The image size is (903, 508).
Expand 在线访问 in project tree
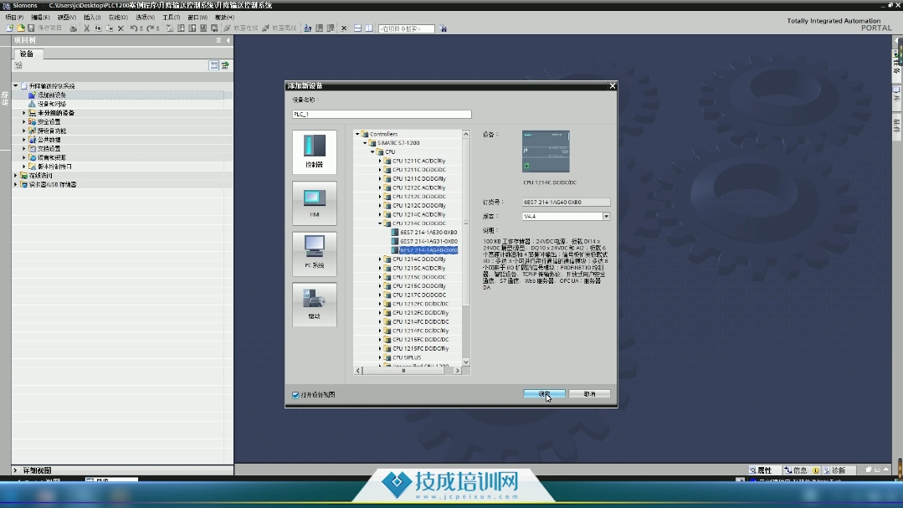pyautogui.click(x=16, y=176)
